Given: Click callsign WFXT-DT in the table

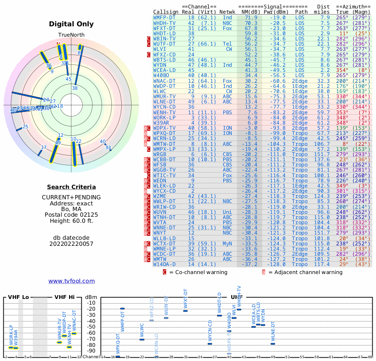Looking at the screenshot, I should [x=164, y=28].
